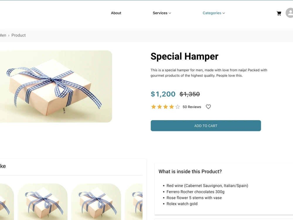Open the second suggested hamper thumbnail
The width and height of the screenshot is (293, 220).
pyautogui.click(x=42, y=202)
